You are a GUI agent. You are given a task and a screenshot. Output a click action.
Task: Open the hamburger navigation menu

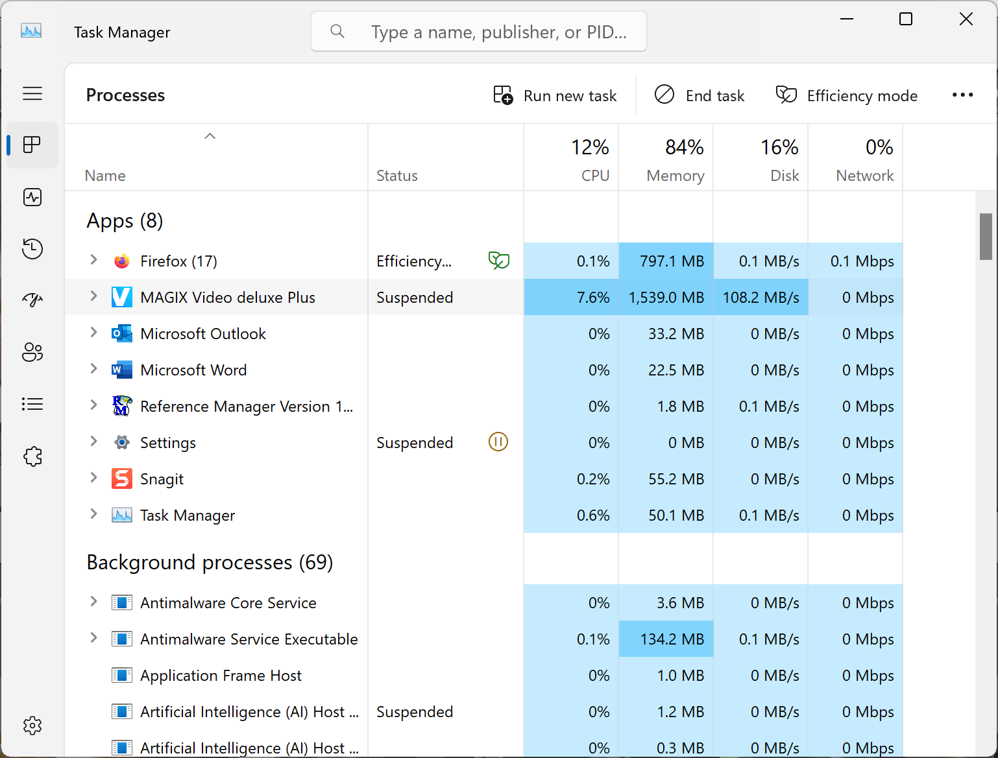pos(32,93)
